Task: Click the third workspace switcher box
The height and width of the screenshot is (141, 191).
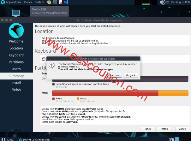Action: click(x=154, y=3)
